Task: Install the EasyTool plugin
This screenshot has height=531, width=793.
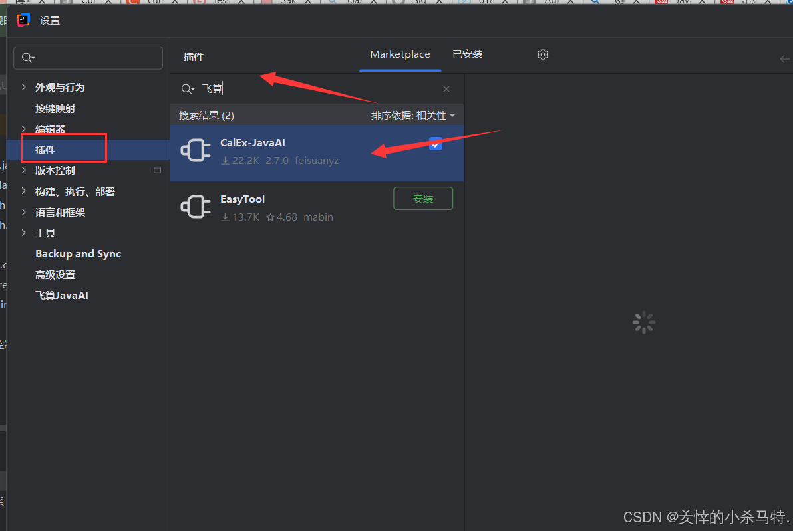Action: 423,199
